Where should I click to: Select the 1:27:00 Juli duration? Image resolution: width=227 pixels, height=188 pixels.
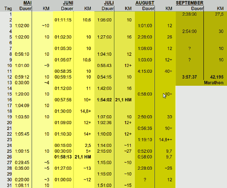point(104,37)
